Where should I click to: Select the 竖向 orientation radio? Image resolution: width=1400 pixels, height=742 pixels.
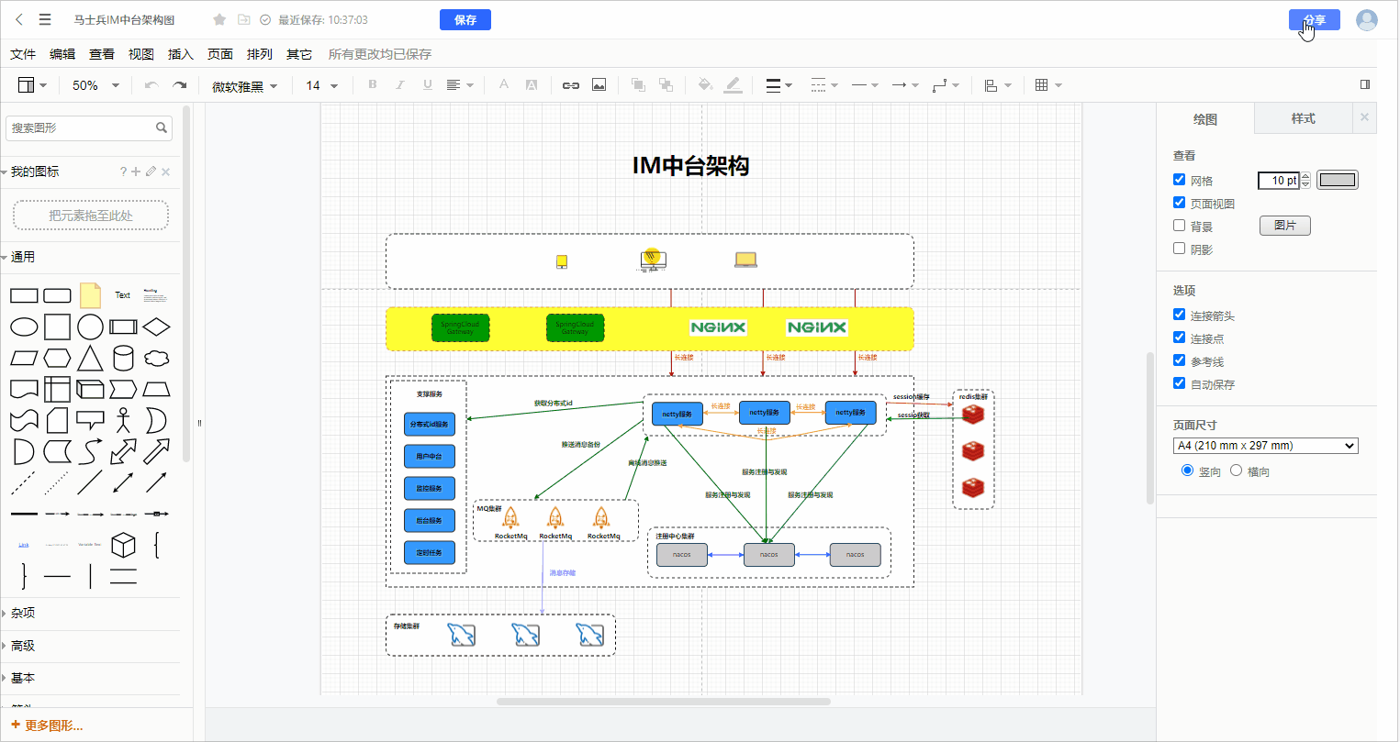1188,471
